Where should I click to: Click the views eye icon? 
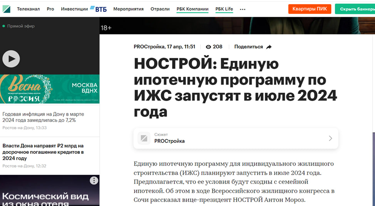(x=208, y=47)
